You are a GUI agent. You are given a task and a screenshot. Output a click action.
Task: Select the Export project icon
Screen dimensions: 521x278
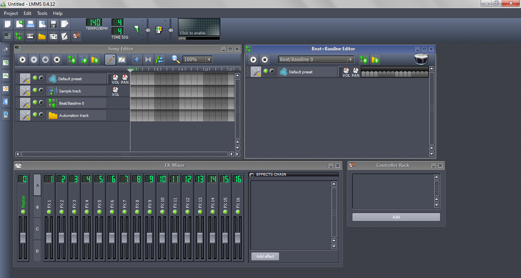click(x=64, y=24)
